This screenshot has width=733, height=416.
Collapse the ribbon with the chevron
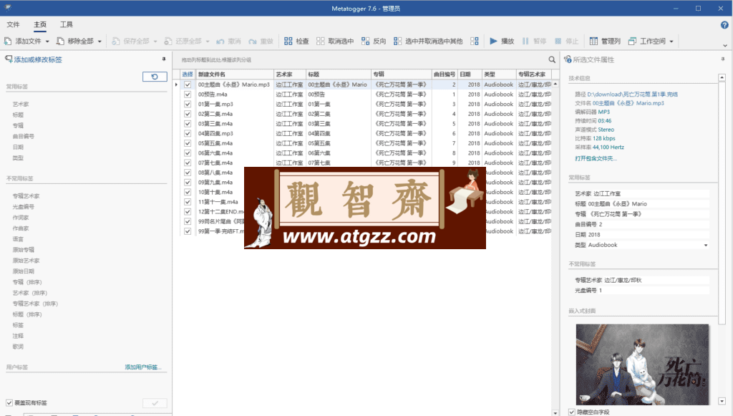point(724,45)
